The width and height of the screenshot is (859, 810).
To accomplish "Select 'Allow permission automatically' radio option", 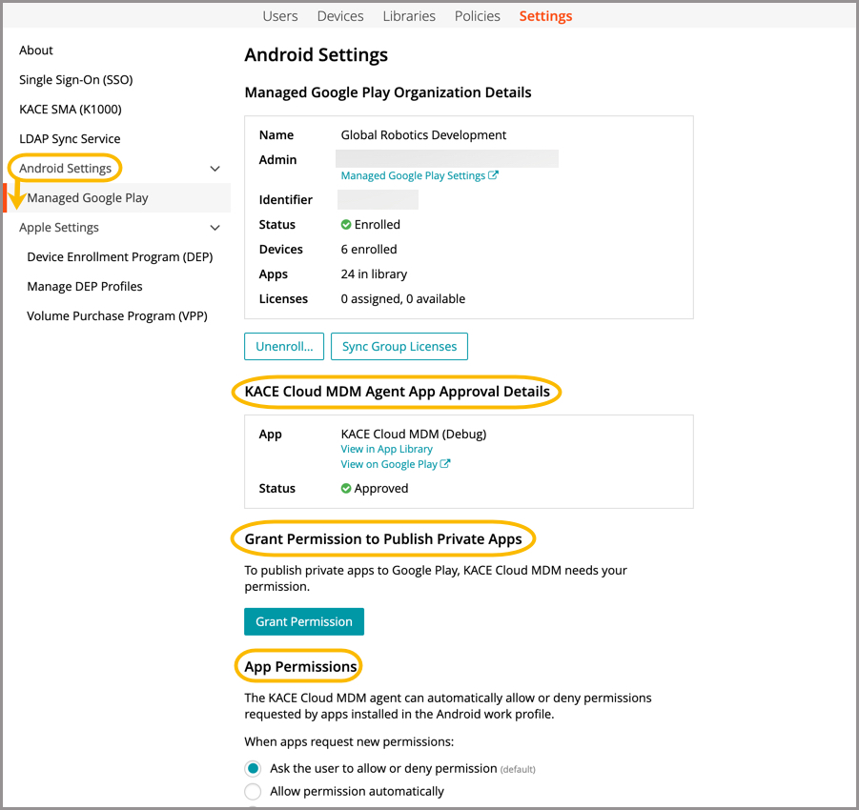I will click(253, 791).
